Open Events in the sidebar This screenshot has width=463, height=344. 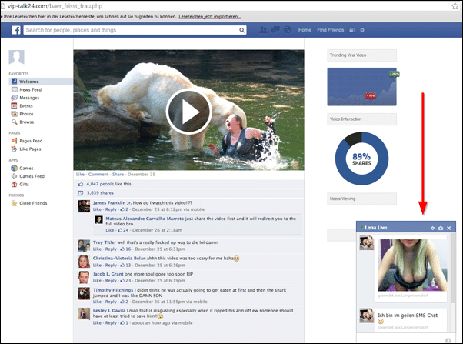pos(26,105)
